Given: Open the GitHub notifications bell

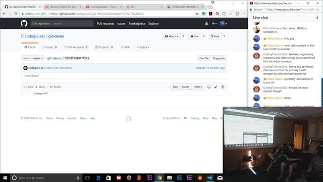Looking at the screenshot, I should (x=206, y=24).
